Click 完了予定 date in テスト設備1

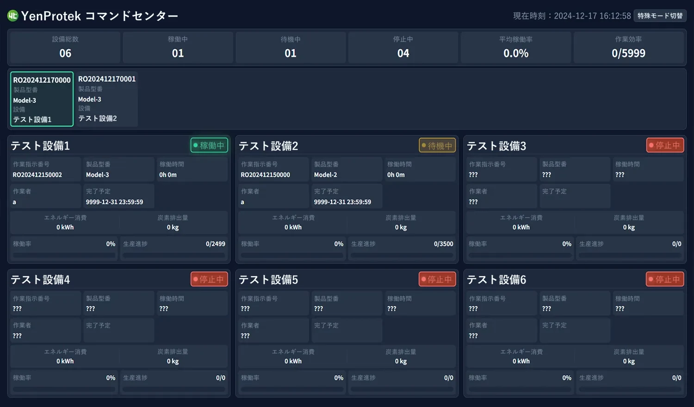(x=114, y=202)
